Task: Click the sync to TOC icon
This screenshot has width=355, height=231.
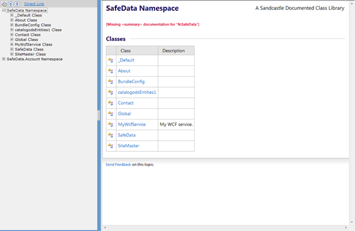Action: [x=5, y=4]
